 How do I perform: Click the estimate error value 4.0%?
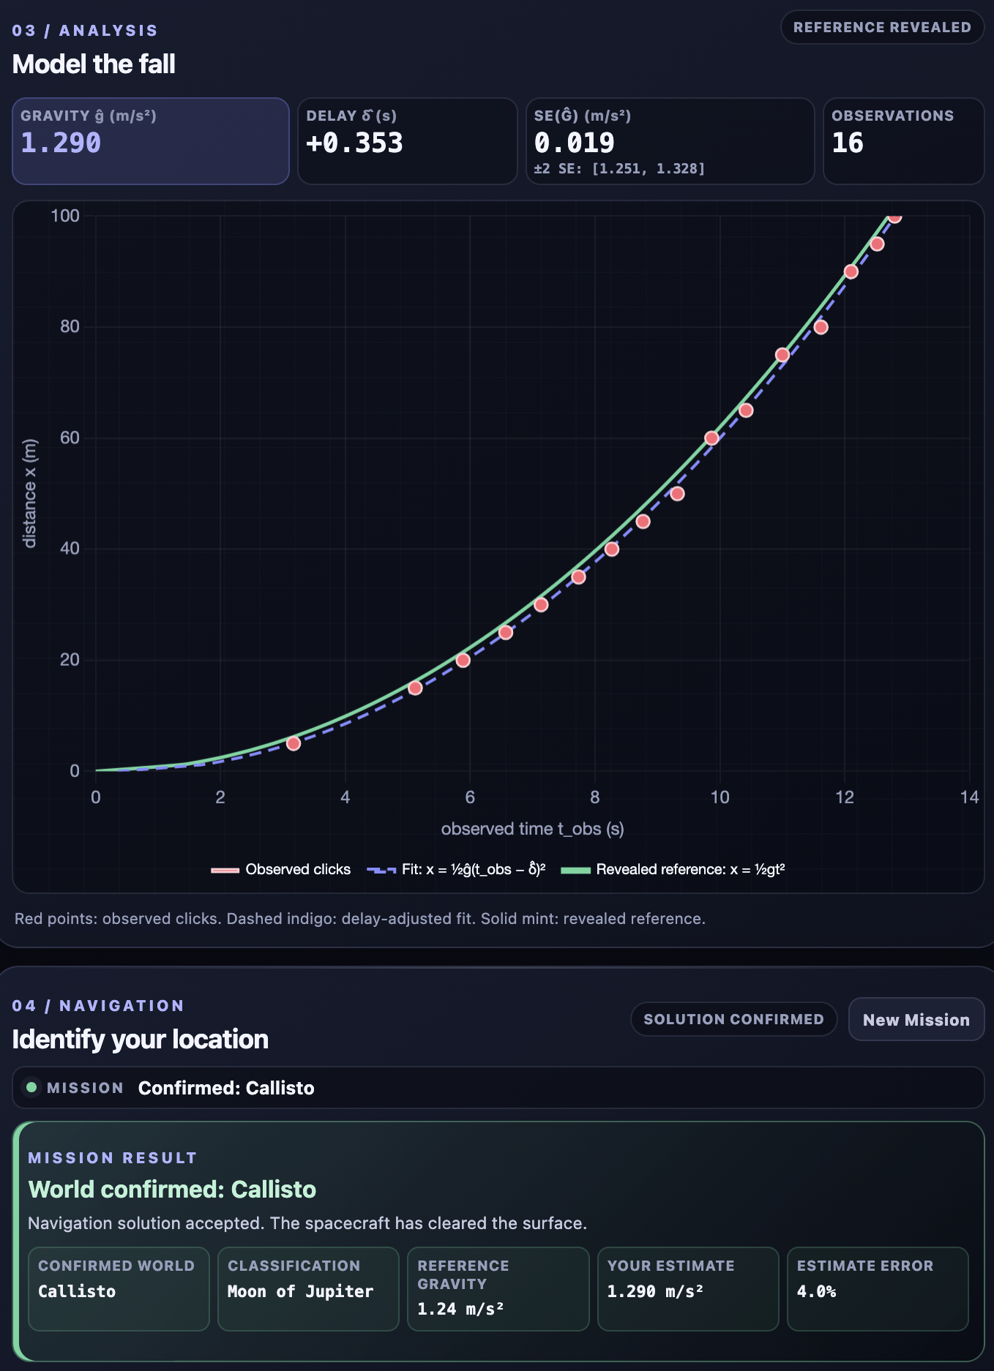(816, 1292)
